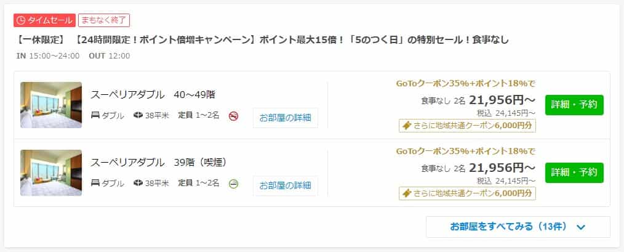Image resolution: width=624 pixels, height=252 pixels.
Task: Click the bed icon for 39階 smoking room
Action: click(x=95, y=184)
